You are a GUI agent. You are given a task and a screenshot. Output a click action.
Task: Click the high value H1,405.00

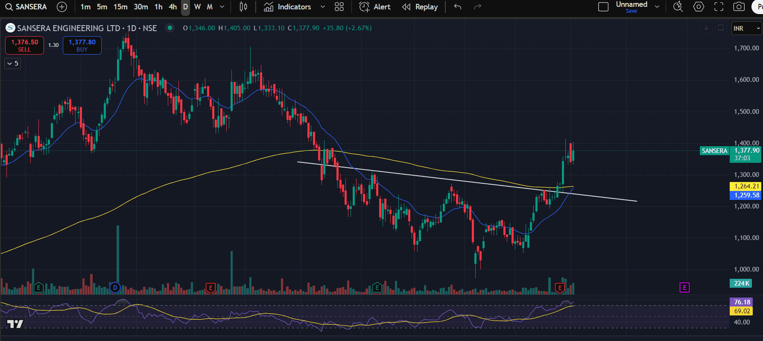point(234,28)
